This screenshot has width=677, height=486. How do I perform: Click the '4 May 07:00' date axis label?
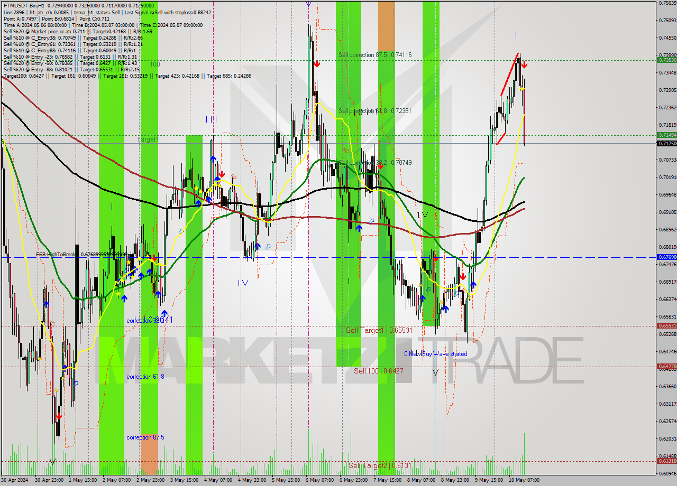pos(218,480)
